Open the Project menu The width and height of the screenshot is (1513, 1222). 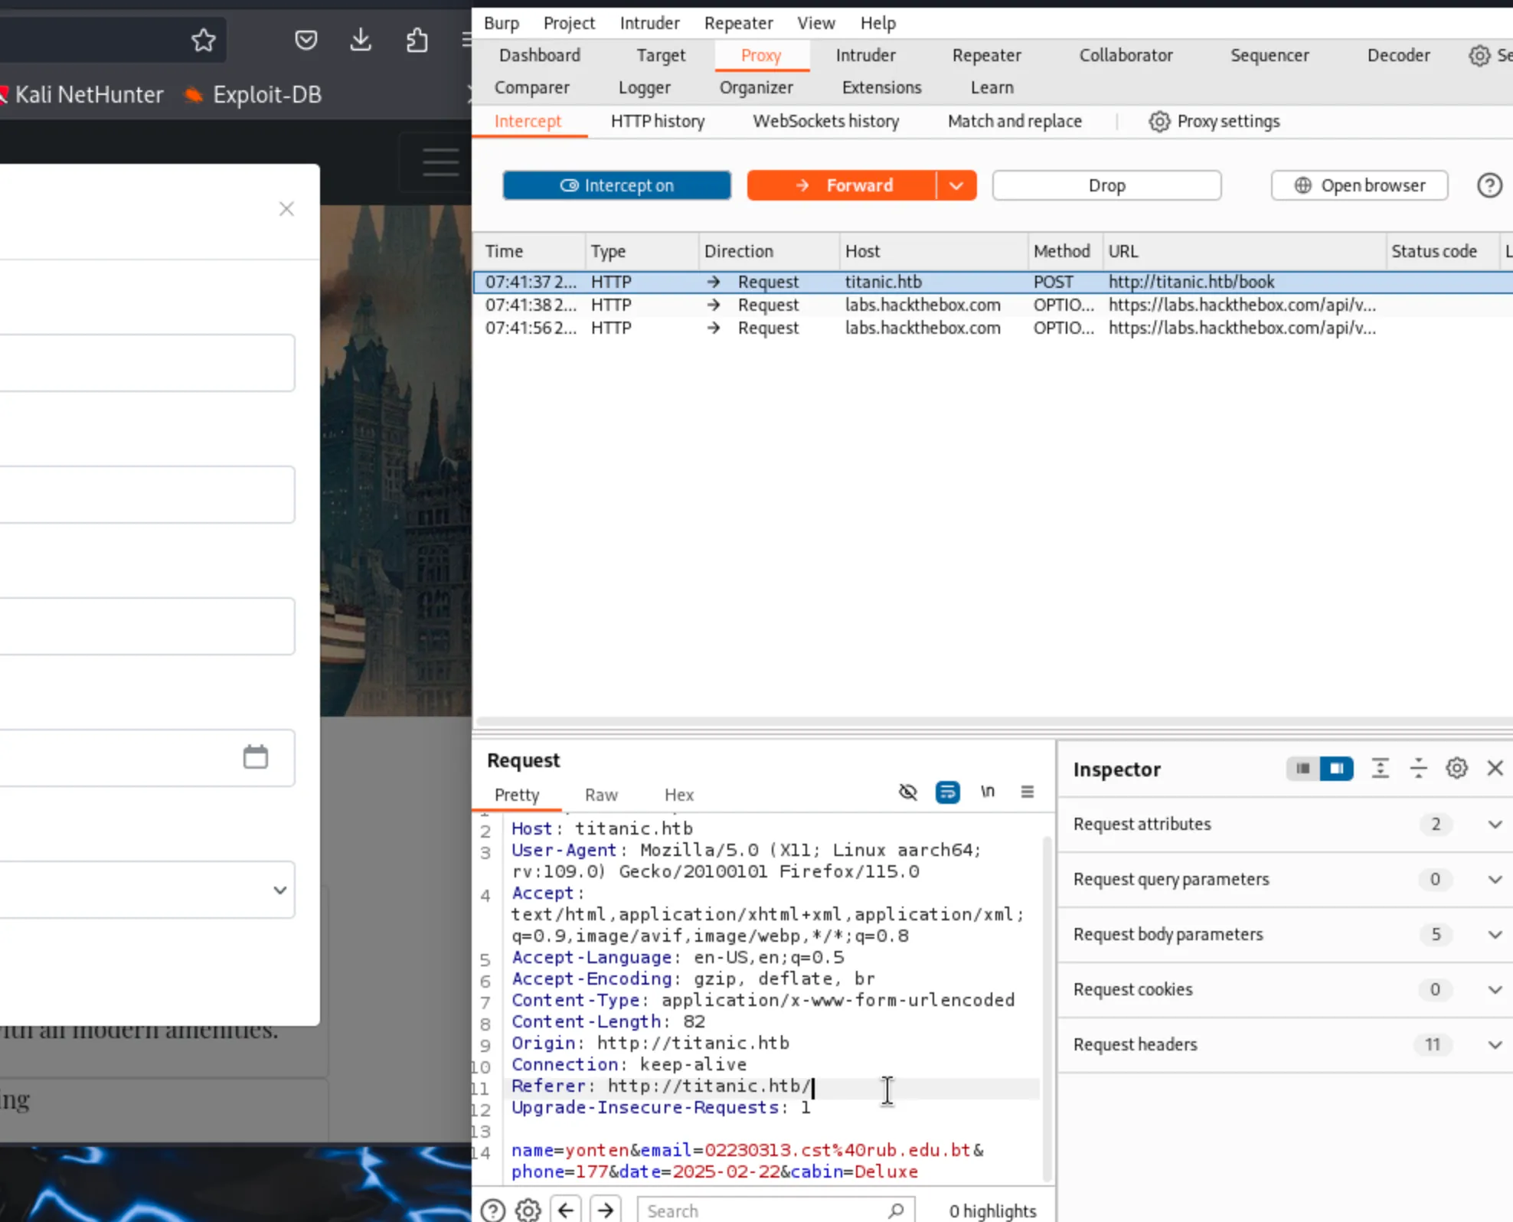[x=569, y=23]
